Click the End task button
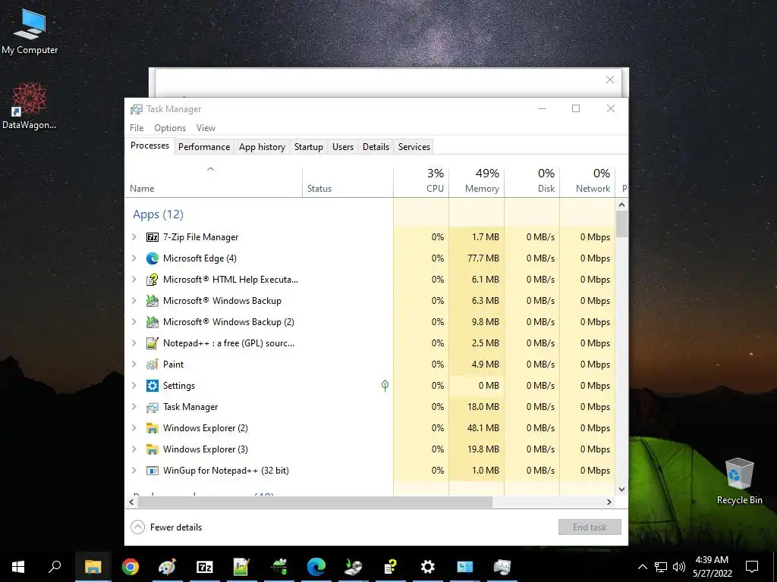Viewport: 777px width, 582px height. 590,527
